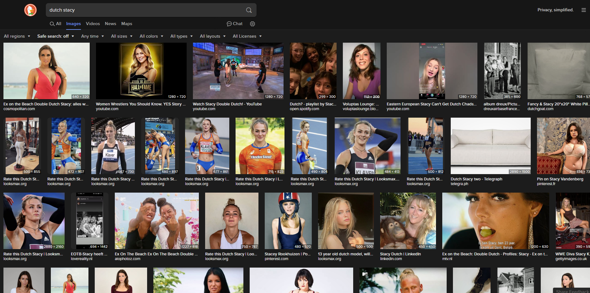Viewport: 590px width, 293px height.
Task: Expand the All regions dropdown
Action: tap(17, 36)
